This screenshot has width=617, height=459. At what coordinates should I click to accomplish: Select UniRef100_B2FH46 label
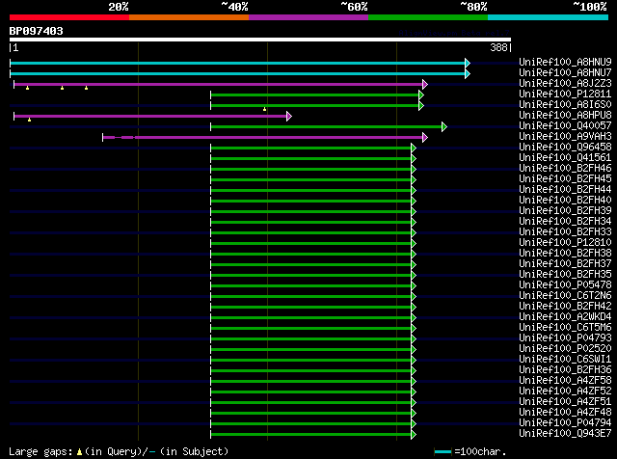click(565, 168)
